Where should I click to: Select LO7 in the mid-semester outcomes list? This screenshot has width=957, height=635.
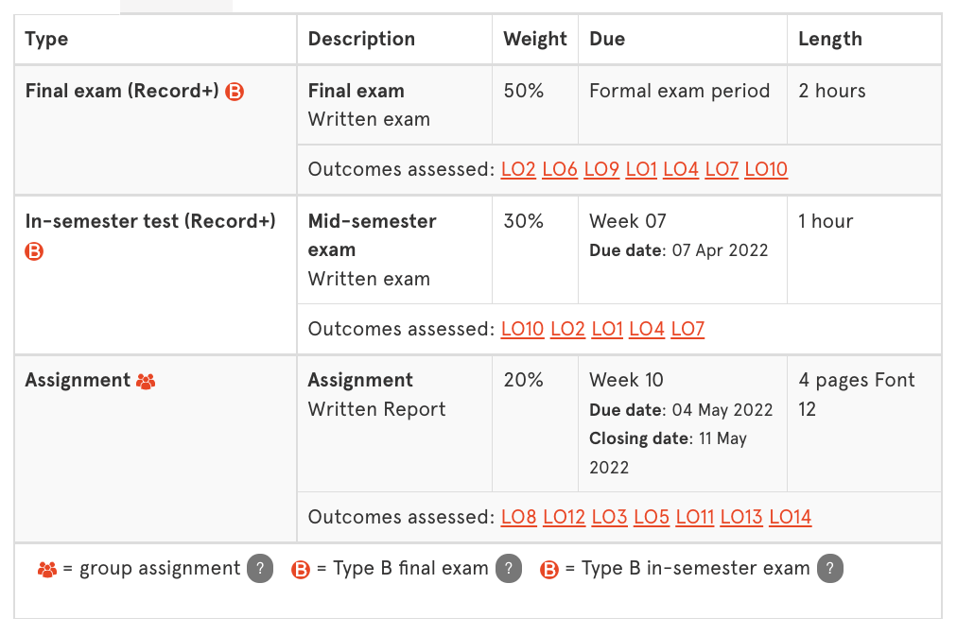[x=687, y=329]
